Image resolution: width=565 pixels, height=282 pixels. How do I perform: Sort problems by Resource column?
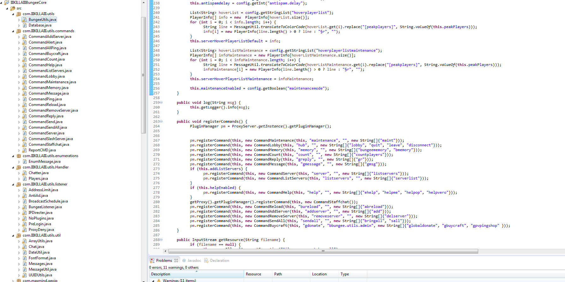click(x=258, y=274)
